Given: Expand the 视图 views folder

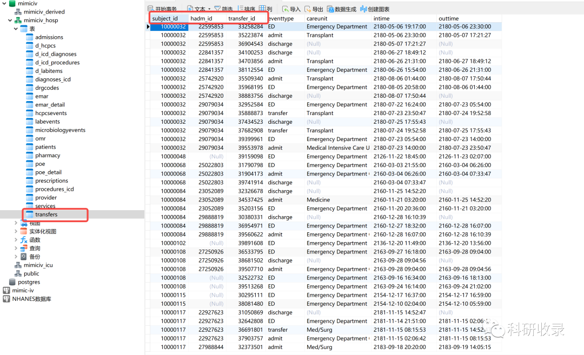Looking at the screenshot, I should 16,223.
